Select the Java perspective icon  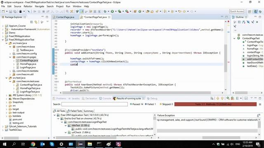pyautogui.click(x=256, y=12)
